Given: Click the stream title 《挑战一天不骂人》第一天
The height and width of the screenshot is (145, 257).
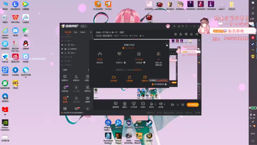Looking at the screenshot, I should point(107,32).
